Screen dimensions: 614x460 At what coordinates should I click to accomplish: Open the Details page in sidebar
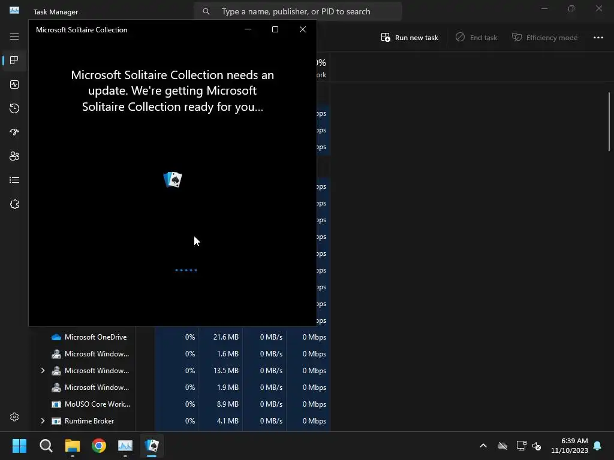coord(14,180)
